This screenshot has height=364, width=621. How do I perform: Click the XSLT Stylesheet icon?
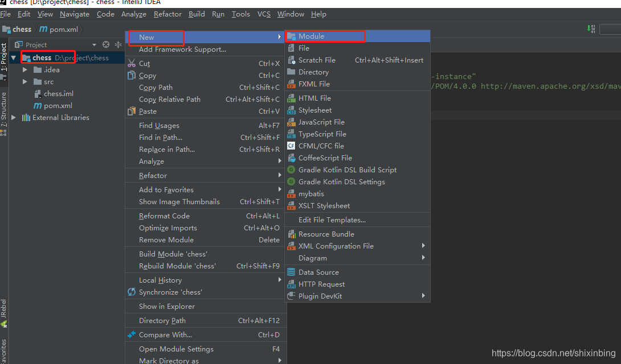291,205
